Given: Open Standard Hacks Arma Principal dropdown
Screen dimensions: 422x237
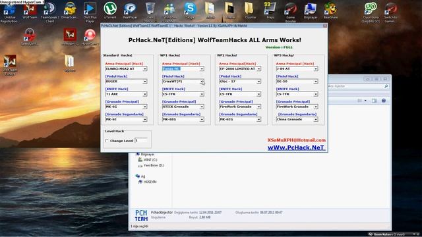Looking at the screenshot, I should pos(145,69).
